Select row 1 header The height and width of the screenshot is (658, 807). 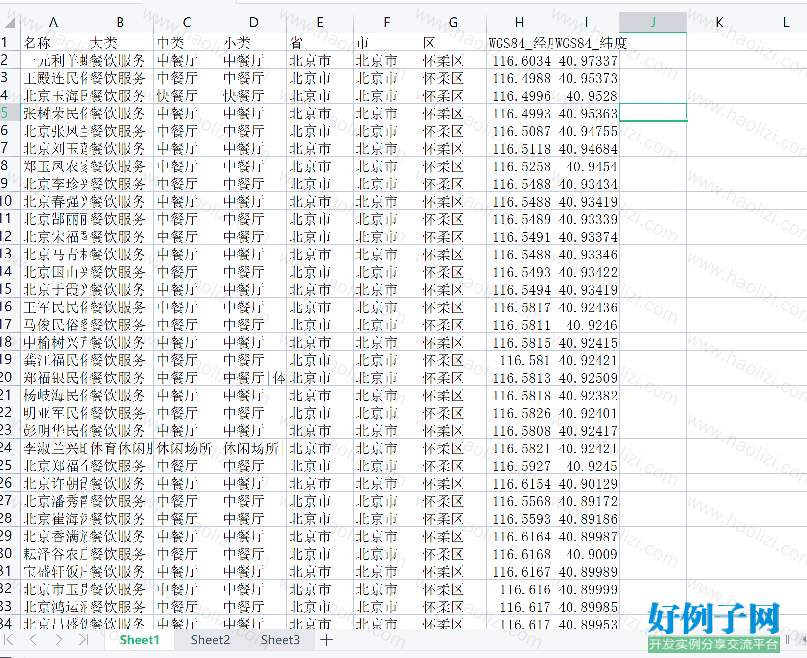click(10, 43)
